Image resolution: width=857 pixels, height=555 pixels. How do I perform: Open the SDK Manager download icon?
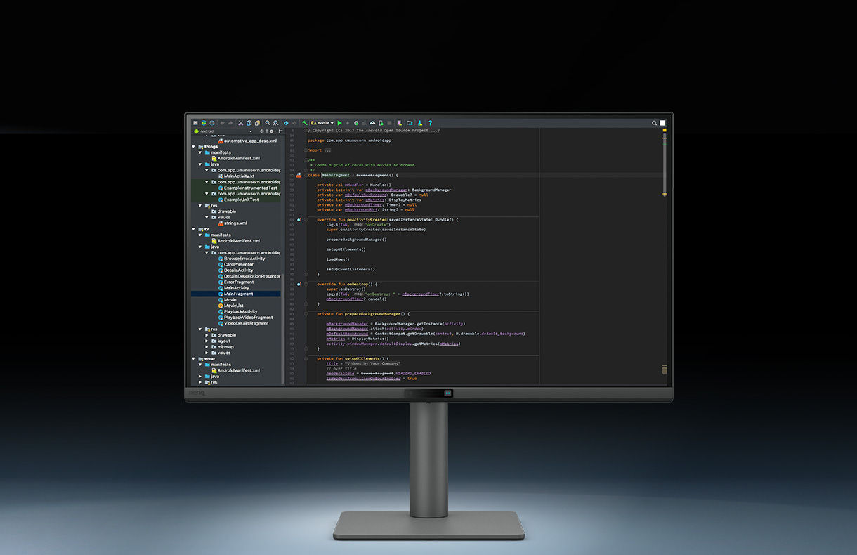(x=419, y=123)
